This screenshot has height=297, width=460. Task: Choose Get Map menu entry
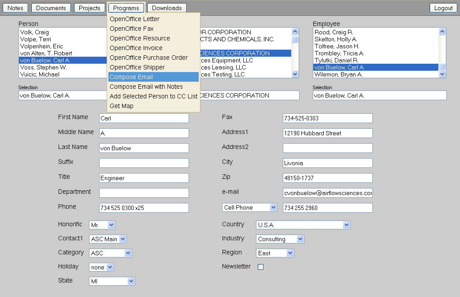point(122,106)
